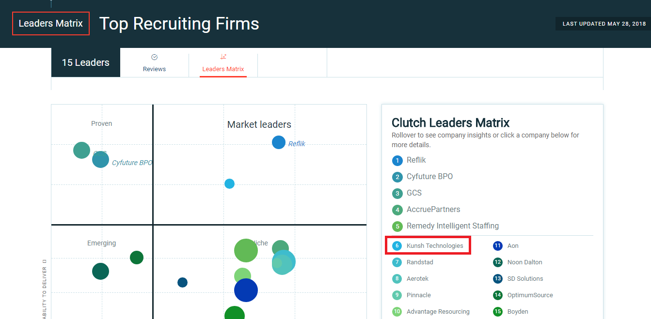Open the OptimumSource company link
The image size is (651, 319).
[530, 295]
